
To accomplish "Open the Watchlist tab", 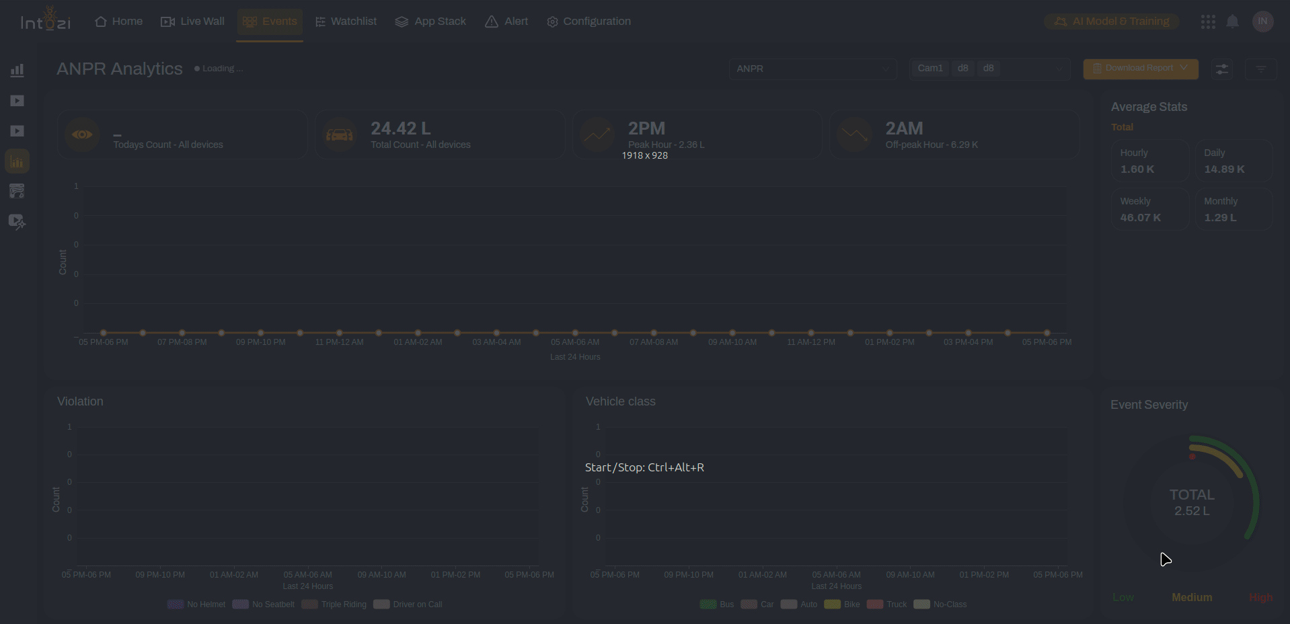I will coord(346,22).
